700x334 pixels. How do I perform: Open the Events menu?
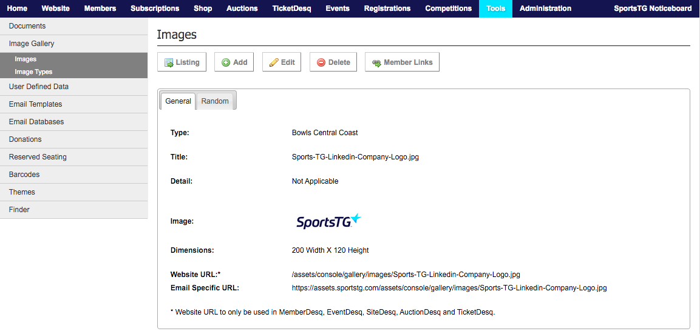338,8
